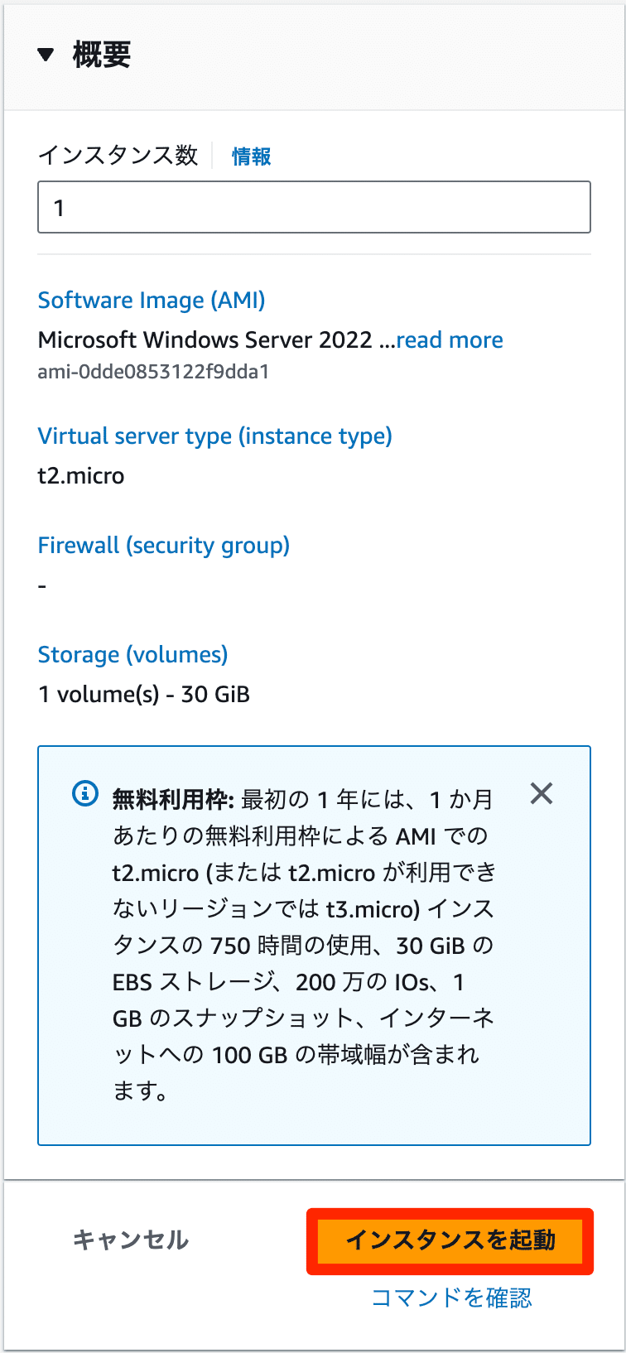Click the 概要 section heading
This screenshot has height=1353, width=626.
(101, 55)
